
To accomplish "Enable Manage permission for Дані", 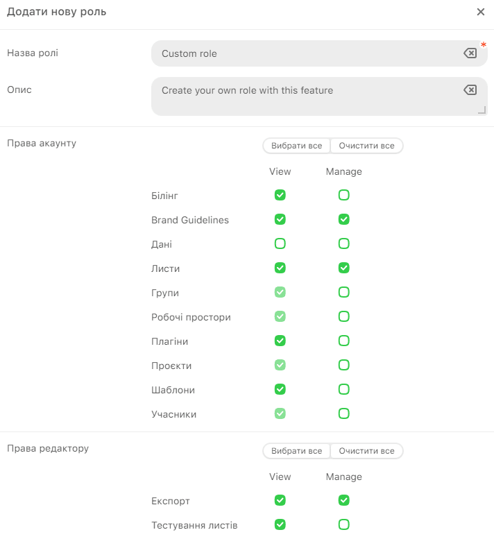I will [x=344, y=244].
